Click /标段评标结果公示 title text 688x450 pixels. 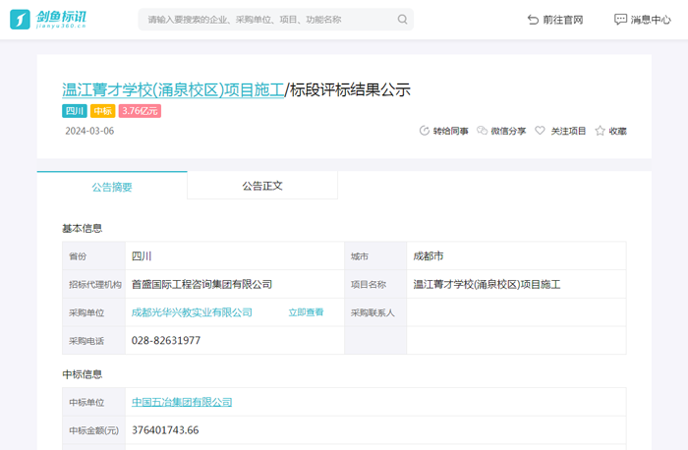(x=348, y=90)
